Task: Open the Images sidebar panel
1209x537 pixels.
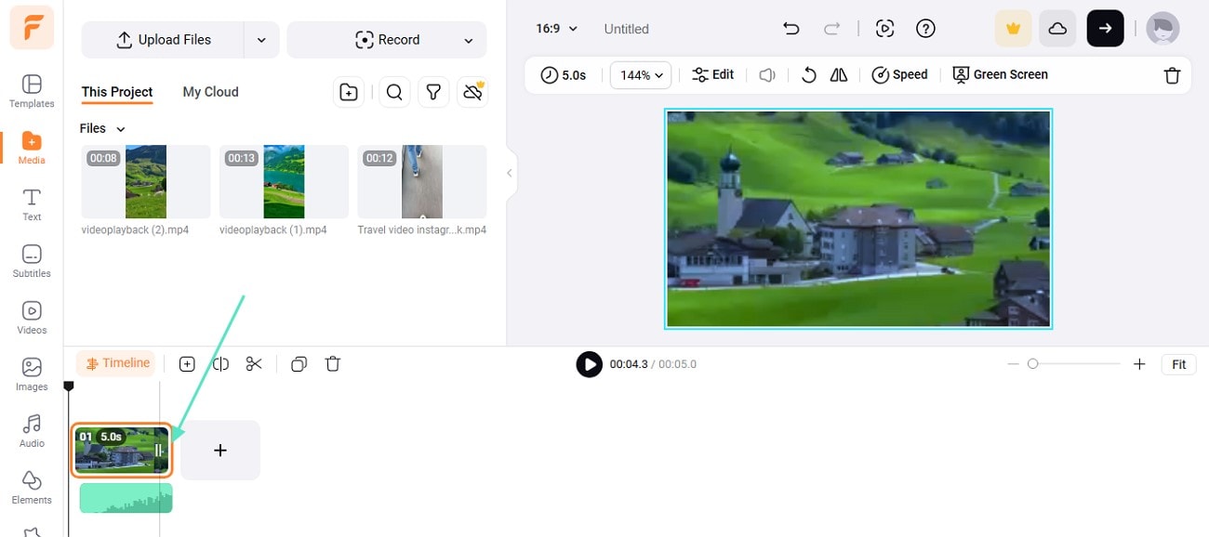Action: point(32,374)
